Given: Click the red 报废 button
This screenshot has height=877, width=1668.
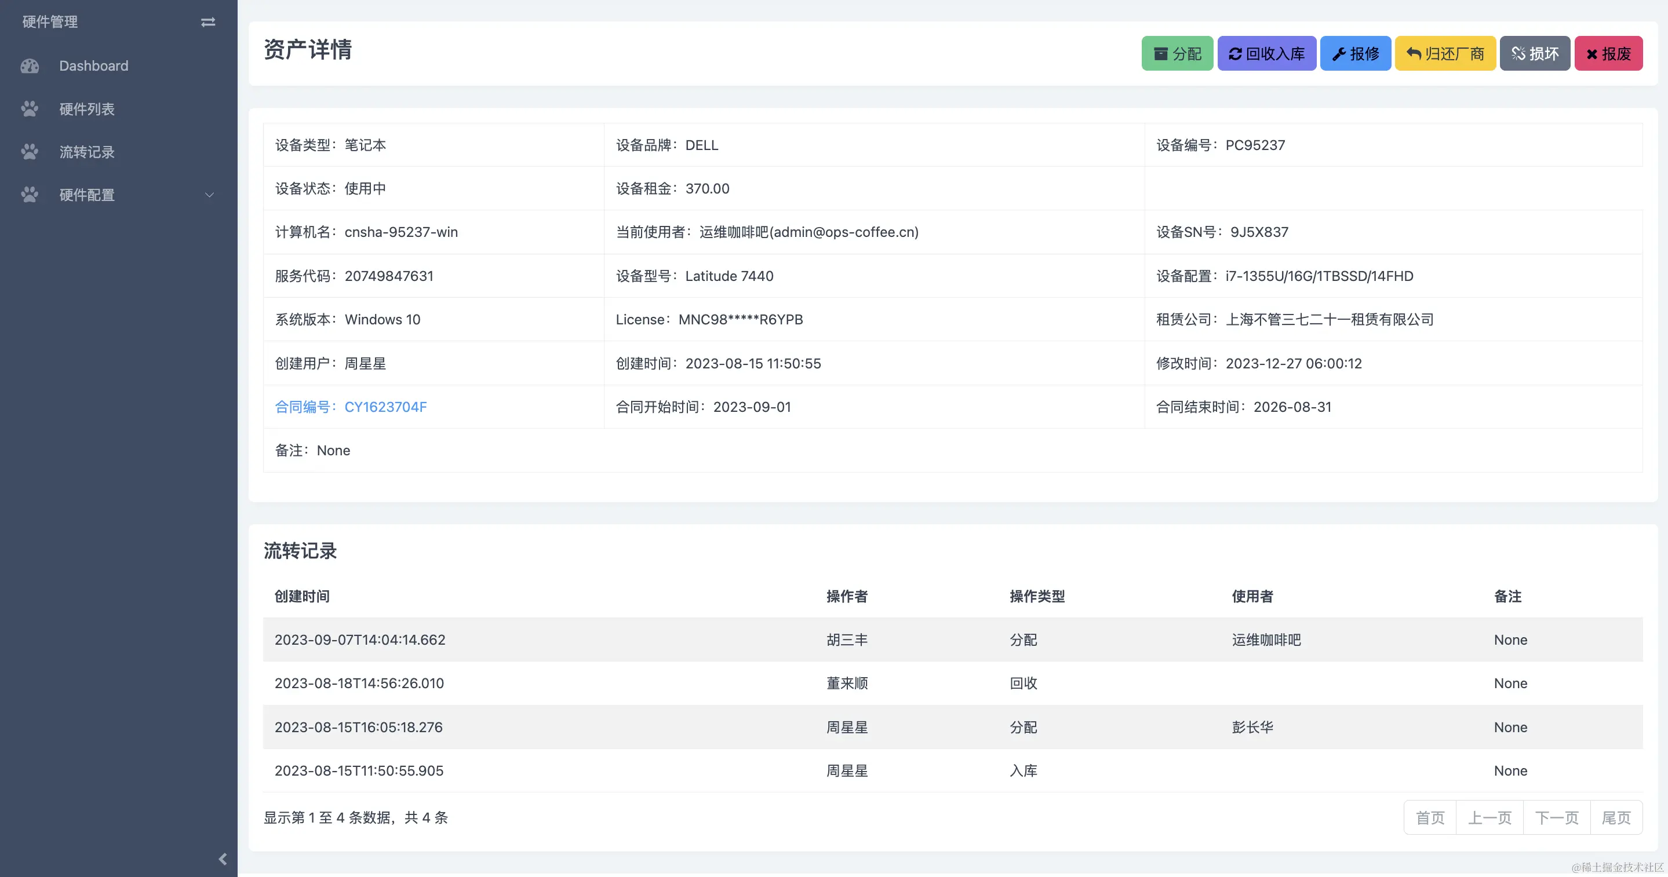Looking at the screenshot, I should point(1608,54).
